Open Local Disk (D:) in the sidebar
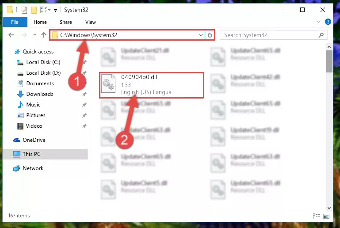Viewport: 340px width, 228px height. (x=43, y=73)
